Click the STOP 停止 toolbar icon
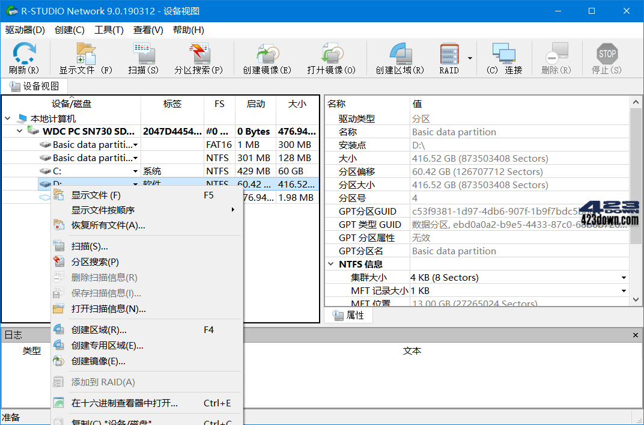Viewport: 644px width, 425px height. (x=607, y=57)
